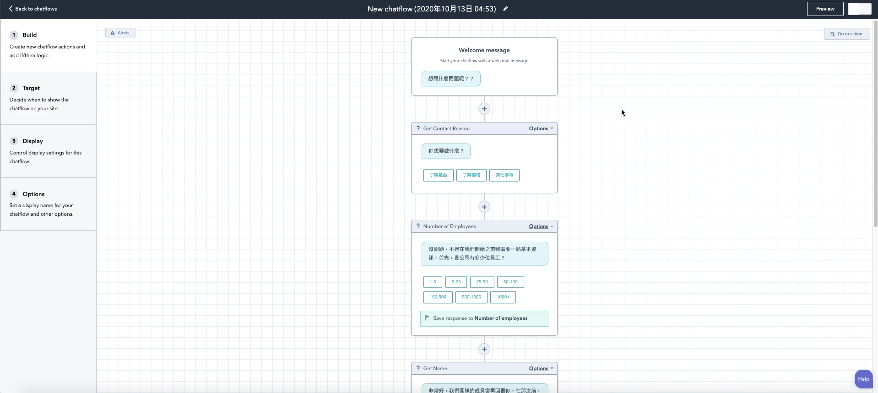Add action below Get Contact Reason block

click(484, 207)
